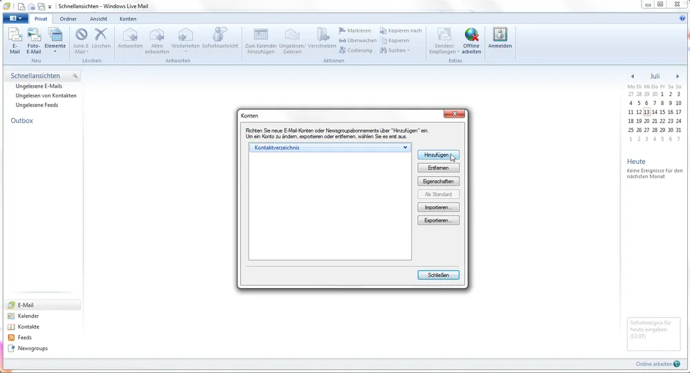690x373 pixels.
Task: Click the Kopieren ribbon item
Action: (x=394, y=41)
